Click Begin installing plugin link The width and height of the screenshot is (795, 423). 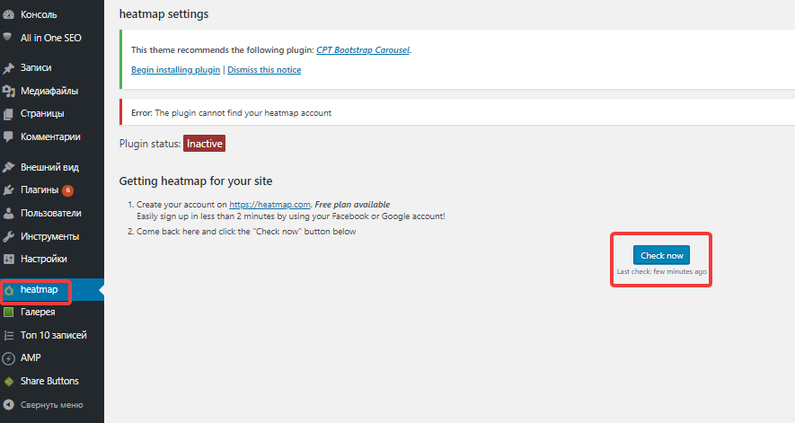point(175,70)
